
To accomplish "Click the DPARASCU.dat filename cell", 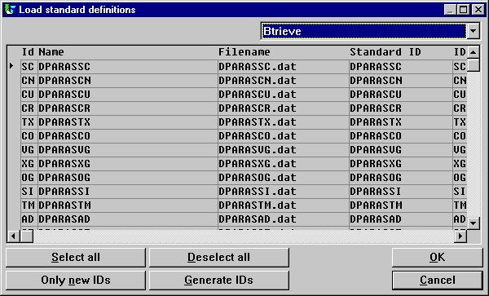I will [x=283, y=95].
